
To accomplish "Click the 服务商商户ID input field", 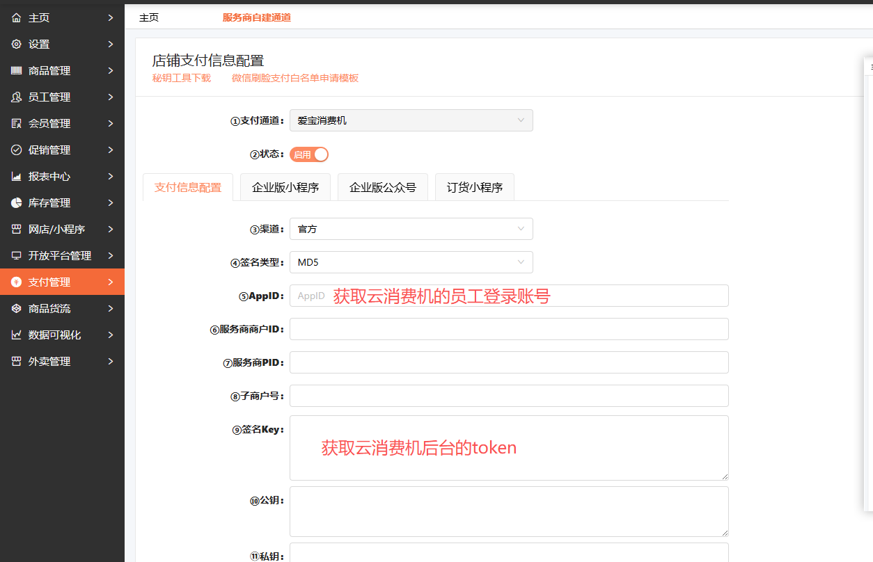I will 508,329.
